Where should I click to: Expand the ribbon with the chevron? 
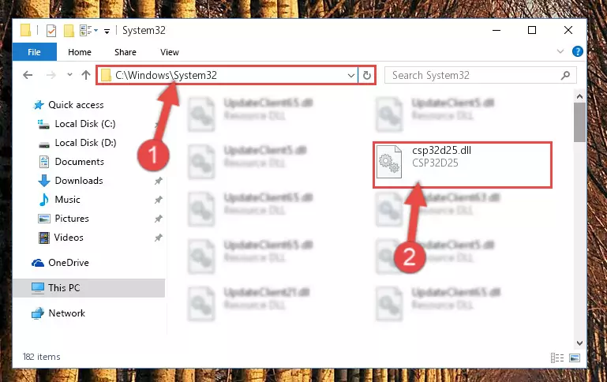pos(560,51)
